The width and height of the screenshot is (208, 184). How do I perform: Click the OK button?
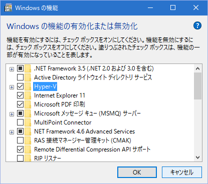137,172
